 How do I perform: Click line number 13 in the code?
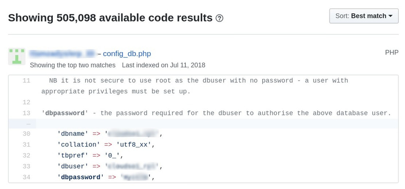tap(26, 113)
